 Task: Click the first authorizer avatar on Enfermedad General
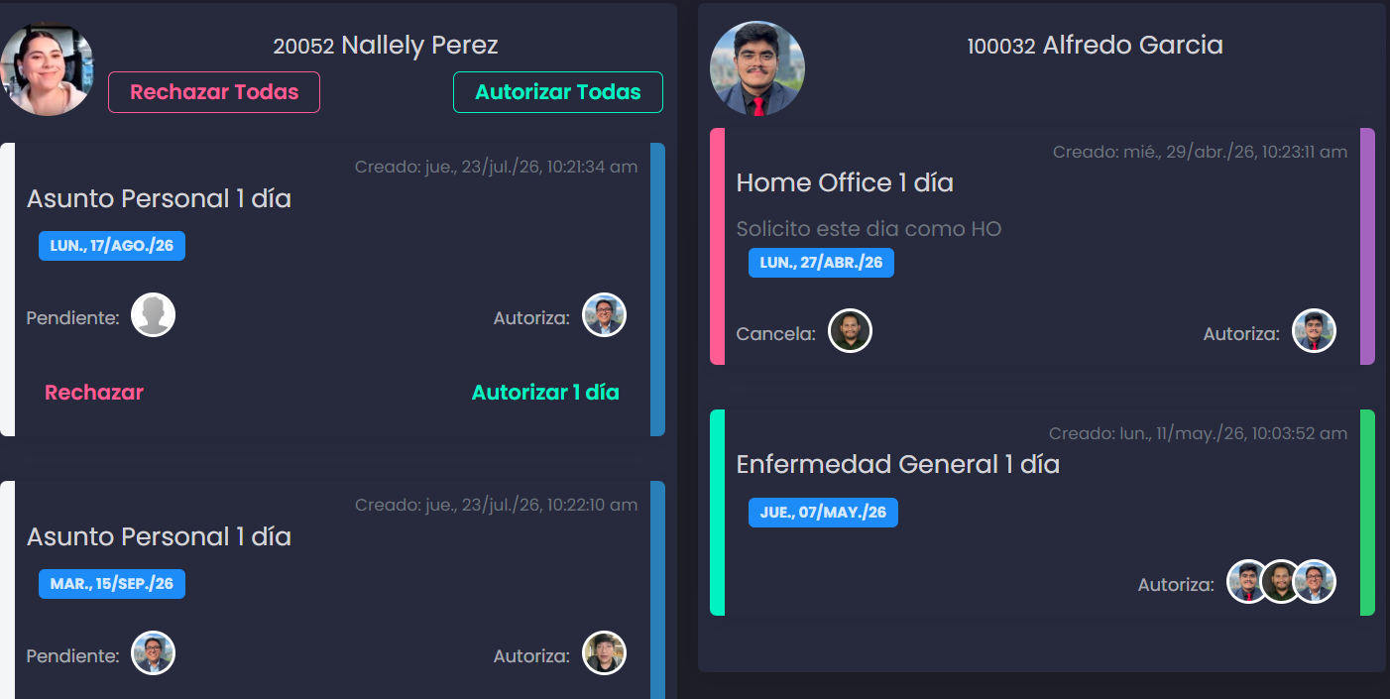point(1246,582)
